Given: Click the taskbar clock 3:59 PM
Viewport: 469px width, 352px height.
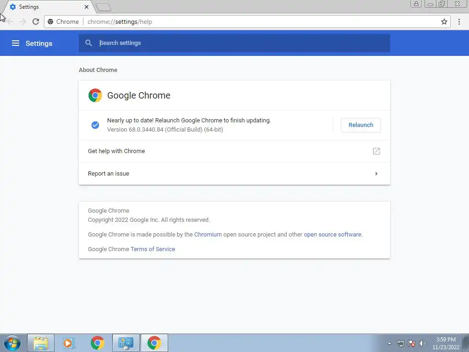Looking at the screenshot, I should tap(446, 340).
